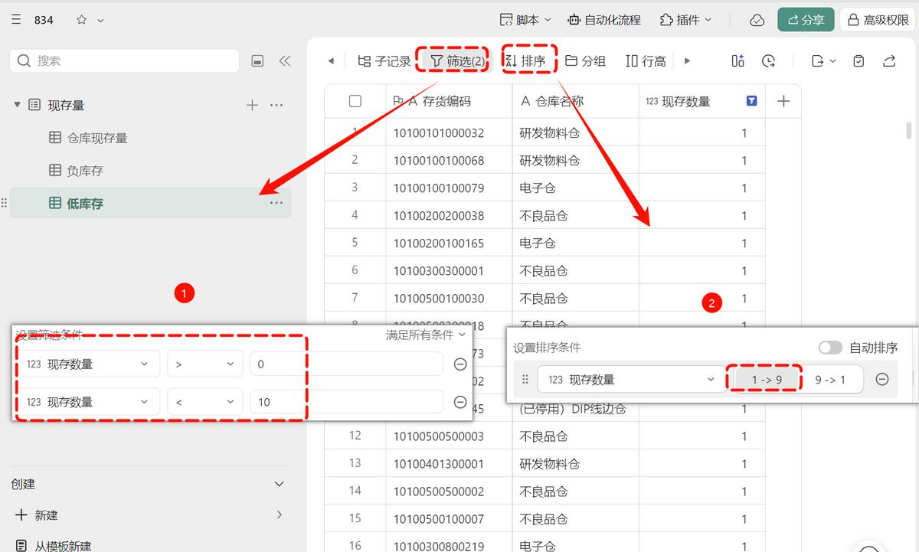Add a new view with 现存量 plus icon

pyautogui.click(x=252, y=105)
